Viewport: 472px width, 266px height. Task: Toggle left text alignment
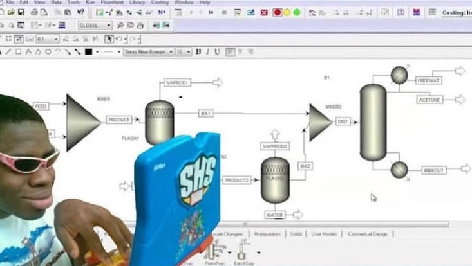tap(231, 51)
